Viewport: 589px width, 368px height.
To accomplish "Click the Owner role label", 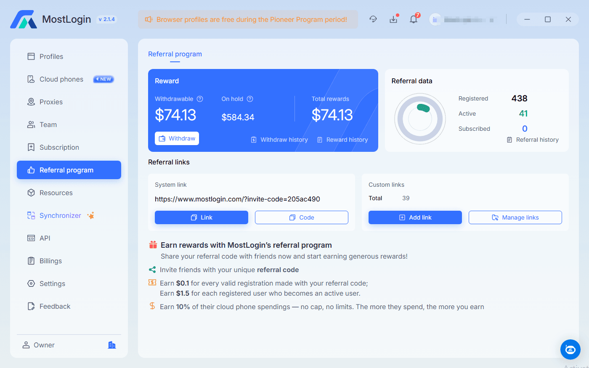I will tap(44, 345).
